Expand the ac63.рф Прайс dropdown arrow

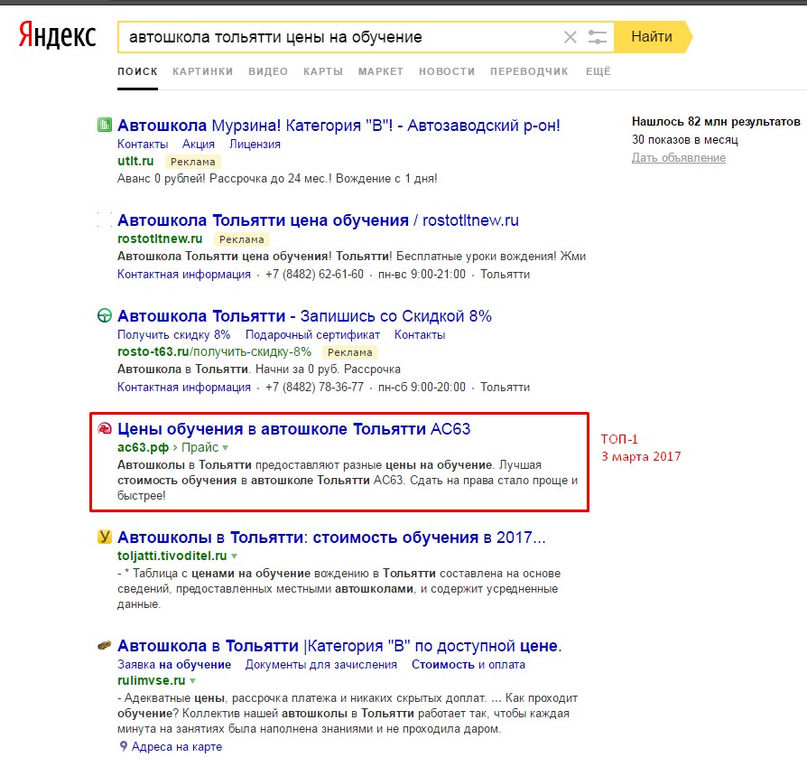225,447
